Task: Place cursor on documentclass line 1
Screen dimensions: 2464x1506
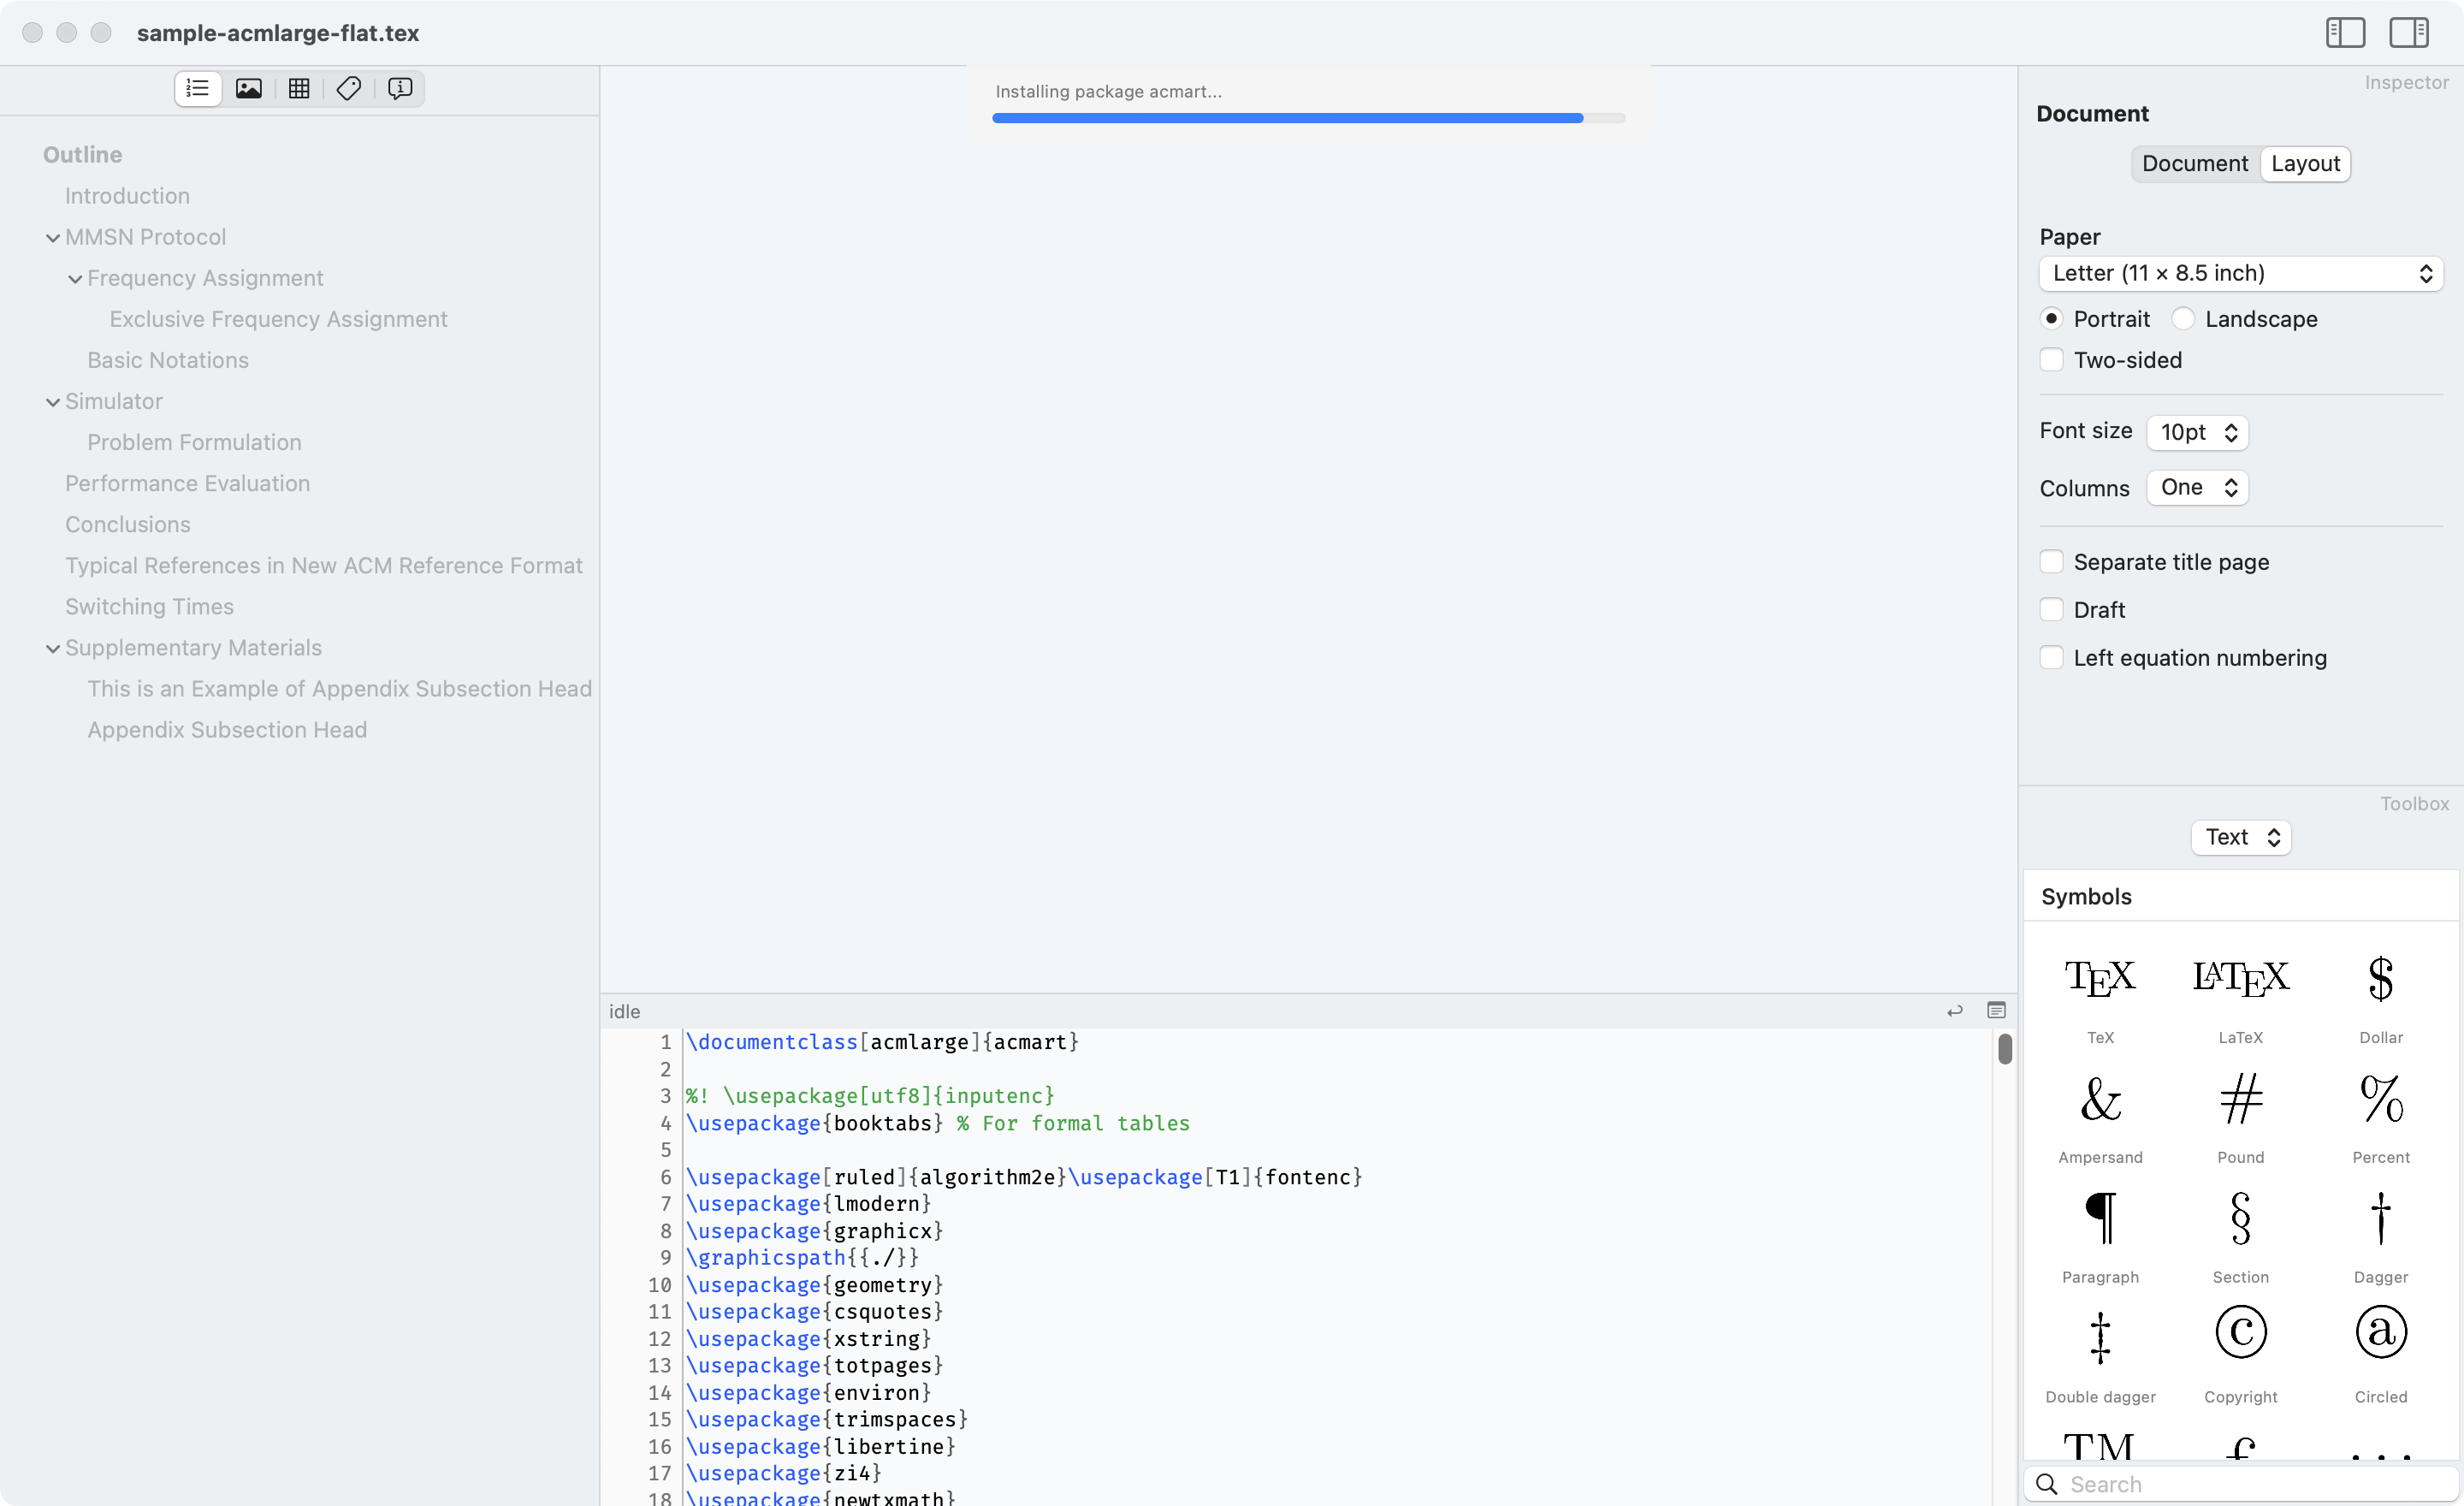Action: pyautogui.click(x=882, y=1042)
